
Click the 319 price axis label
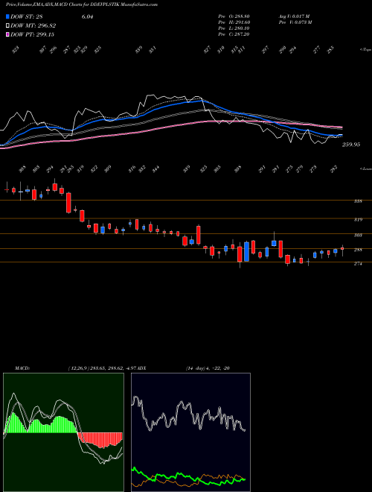(358, 220)
